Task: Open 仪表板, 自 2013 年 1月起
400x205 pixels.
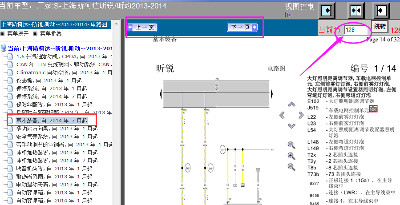Action: 49,80
